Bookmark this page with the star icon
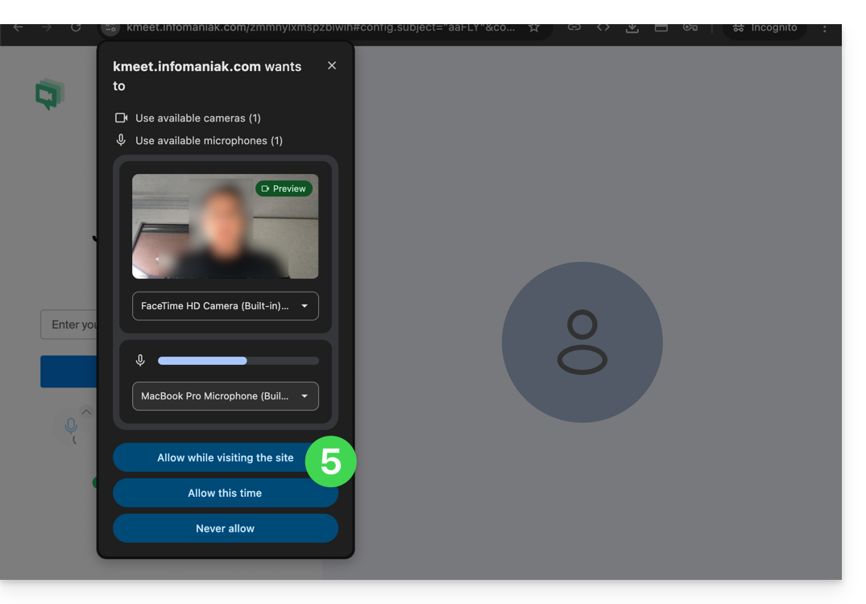Screen dimensions: 866x604 533,27
